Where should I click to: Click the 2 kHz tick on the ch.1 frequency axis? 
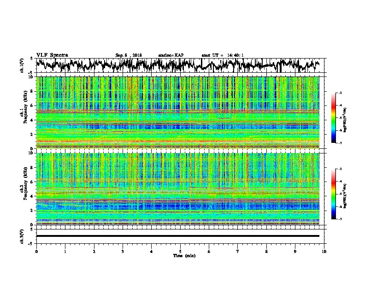(x=33, y=134)
